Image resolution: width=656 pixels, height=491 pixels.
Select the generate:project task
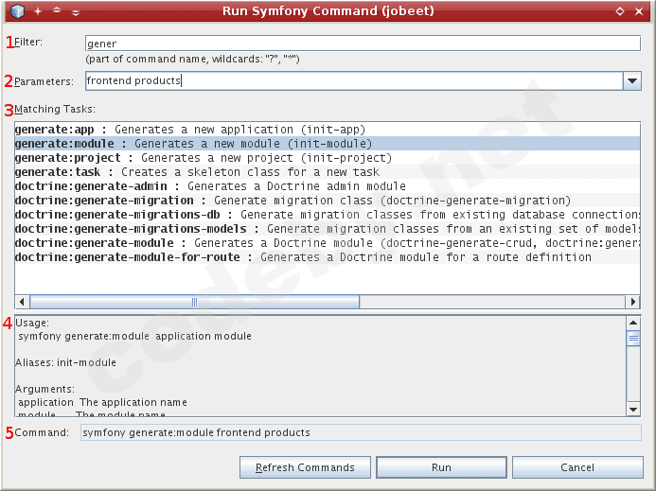click(x=203, y=158)
